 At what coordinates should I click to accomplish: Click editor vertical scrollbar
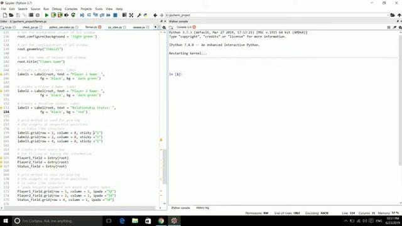165,166
